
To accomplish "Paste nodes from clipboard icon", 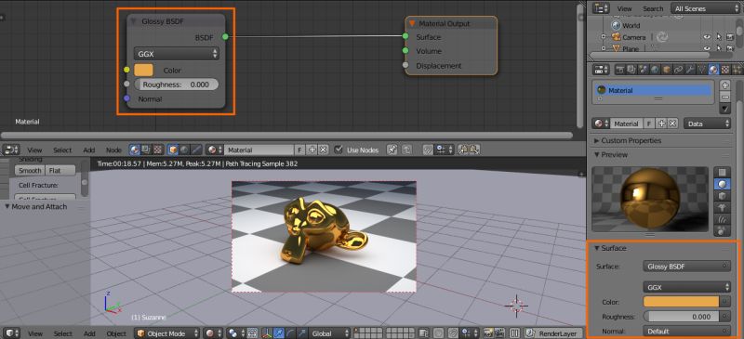I will tap(474, 150).
